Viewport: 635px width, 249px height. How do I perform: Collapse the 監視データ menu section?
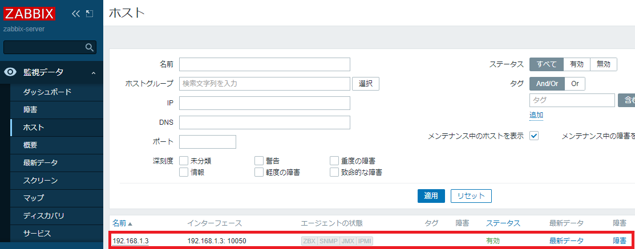tap(93, 72)
